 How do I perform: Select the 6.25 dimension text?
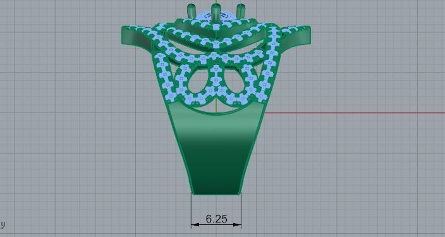click(217, 219)
